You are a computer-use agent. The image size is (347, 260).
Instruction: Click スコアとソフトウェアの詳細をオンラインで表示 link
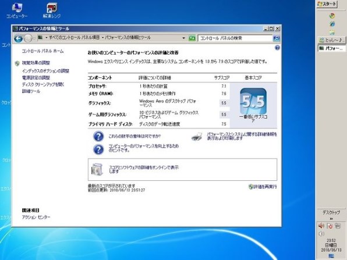[x=144, y=169]
